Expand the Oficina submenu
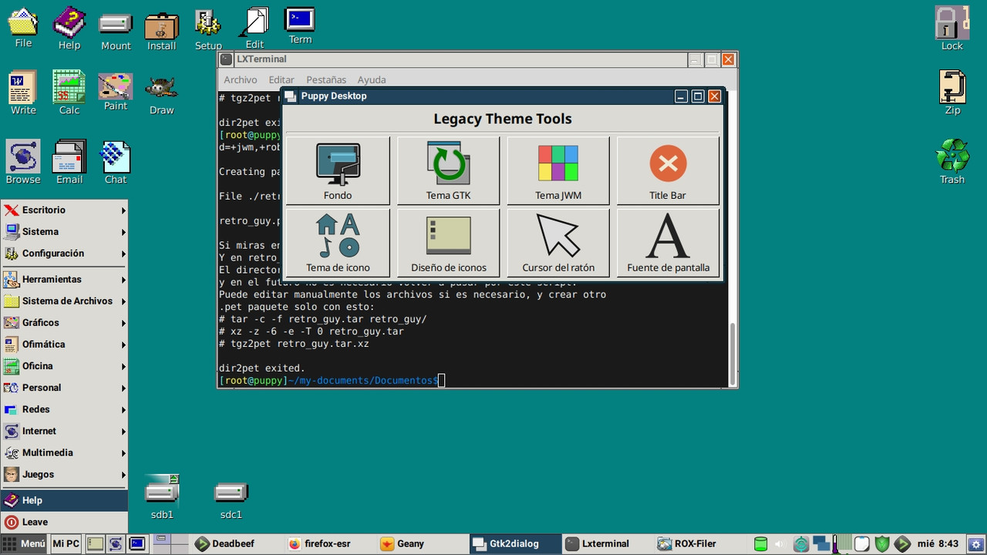 pyautogui.click(x=64, y=365)
